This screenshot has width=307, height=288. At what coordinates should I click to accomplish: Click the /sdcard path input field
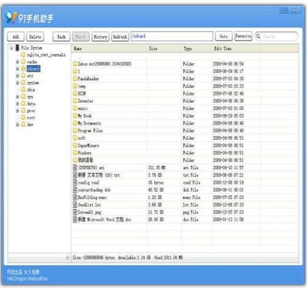(x=172, y=36)
